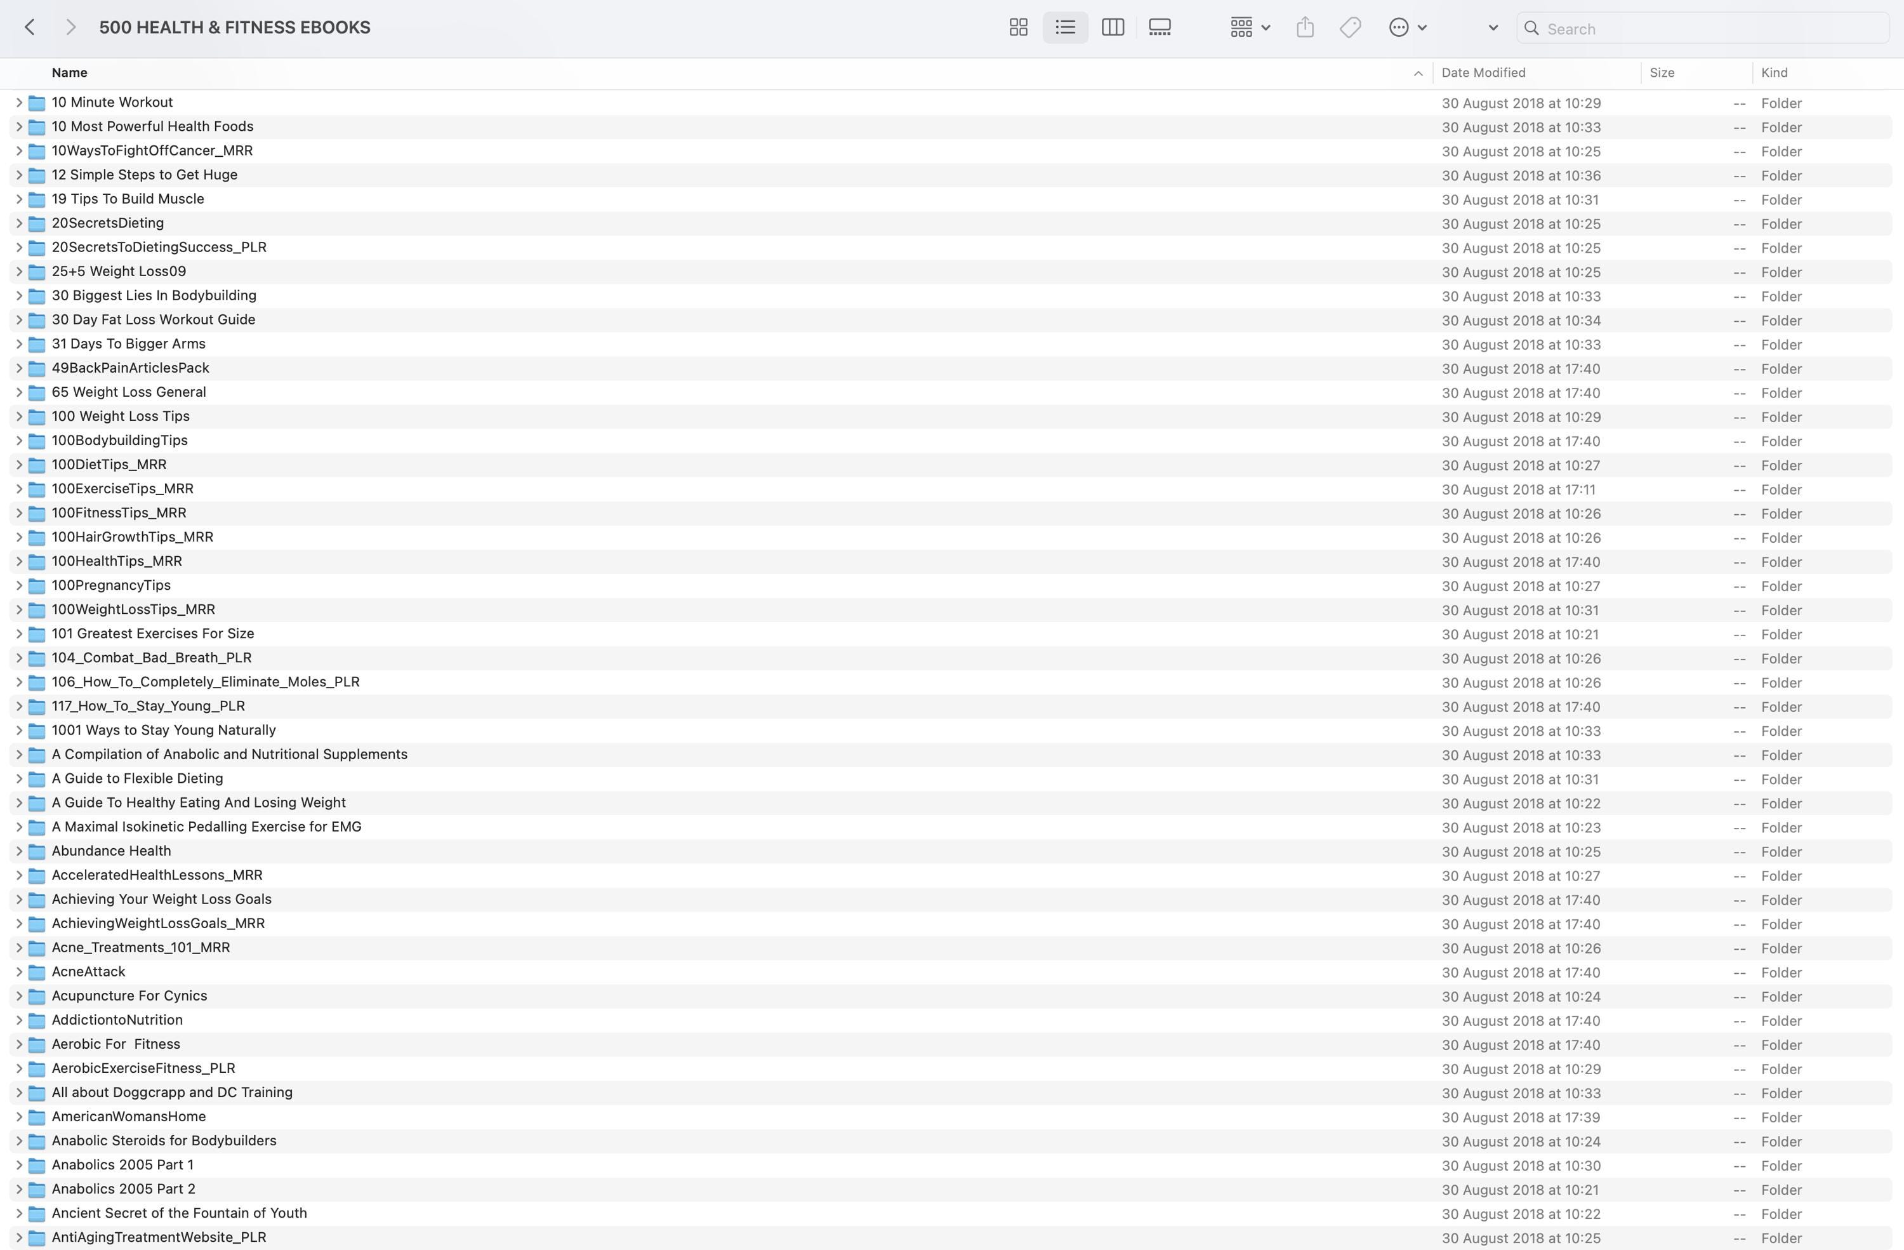Expand the AcneAttack folder
Image resolution: width=1904 pixels, height=1250 pixels.
[18, 971]
